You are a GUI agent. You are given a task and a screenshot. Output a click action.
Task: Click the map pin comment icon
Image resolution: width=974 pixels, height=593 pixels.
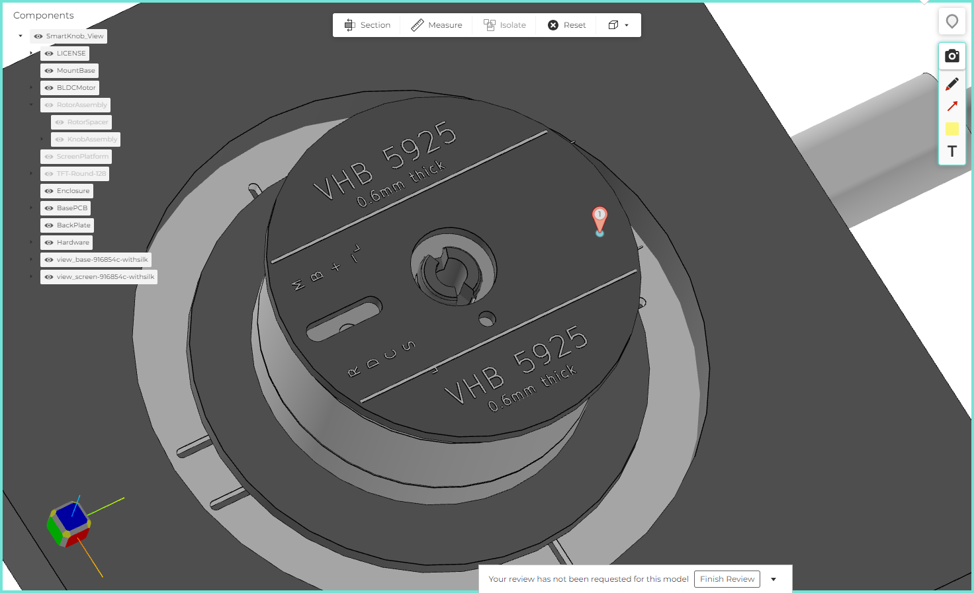[952, 22]
